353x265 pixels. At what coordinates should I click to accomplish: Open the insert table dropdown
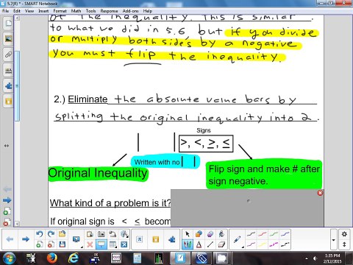click(113, 244)
